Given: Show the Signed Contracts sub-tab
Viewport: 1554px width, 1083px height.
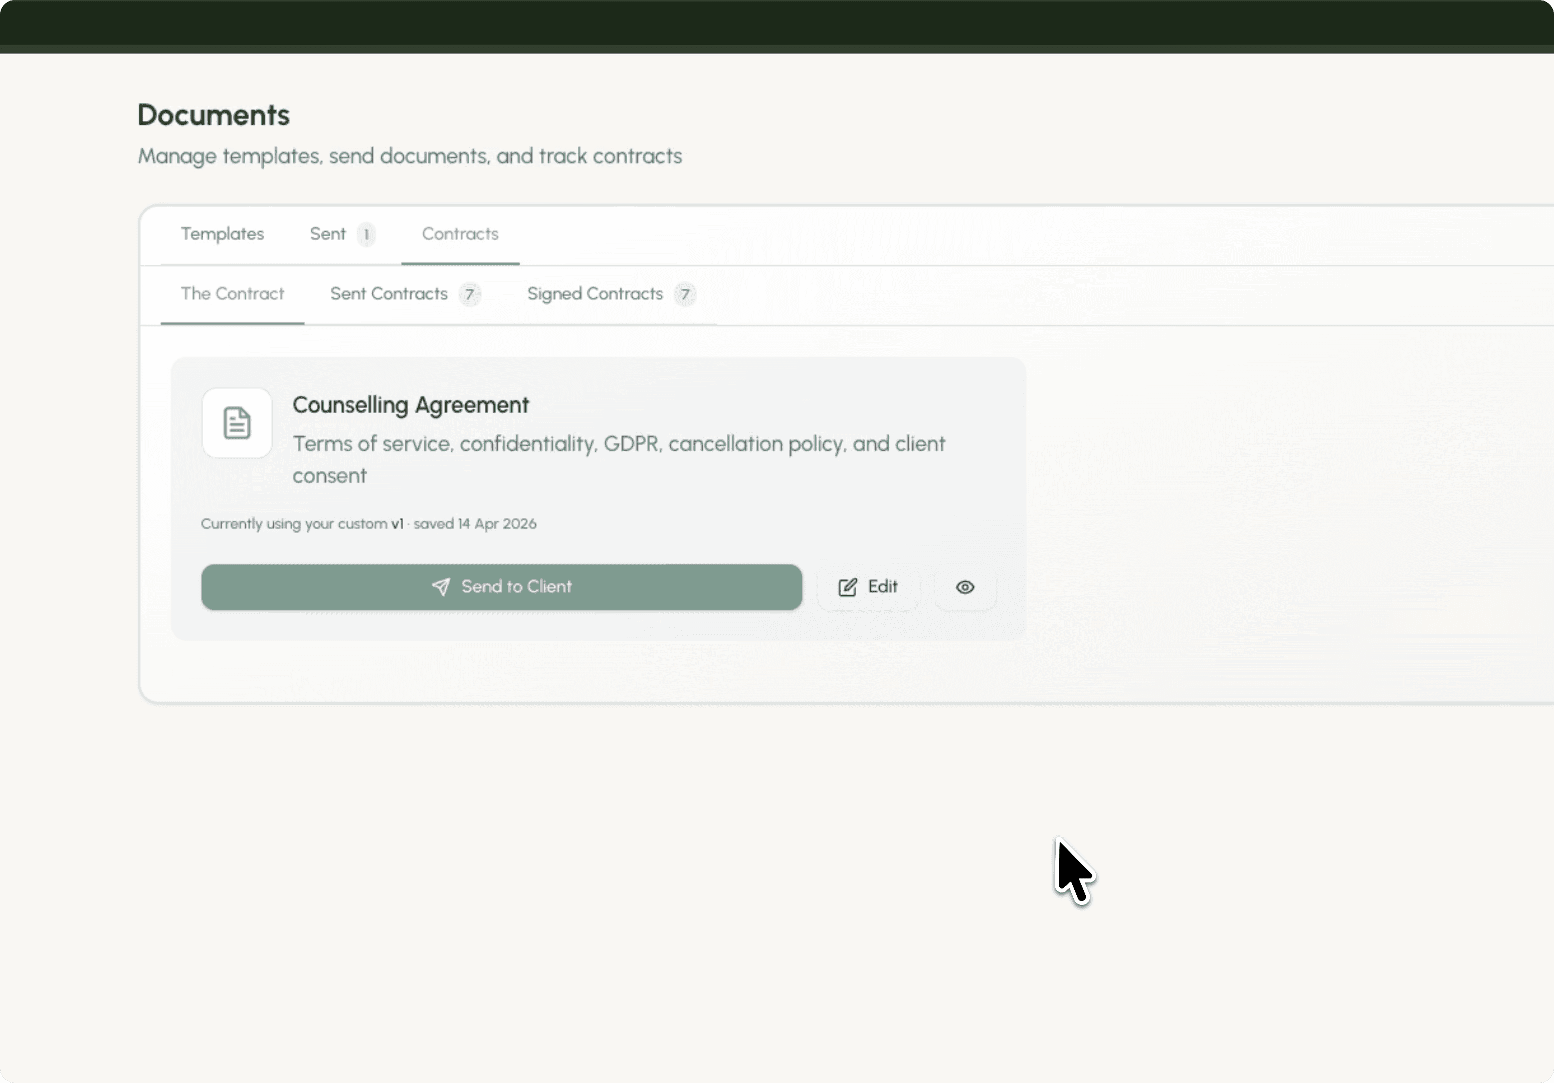Looking at the screenshot, I should pos(611,294).
